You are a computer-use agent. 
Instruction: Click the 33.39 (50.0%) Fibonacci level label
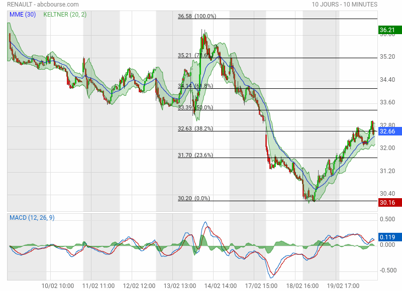tap(195, 107)
